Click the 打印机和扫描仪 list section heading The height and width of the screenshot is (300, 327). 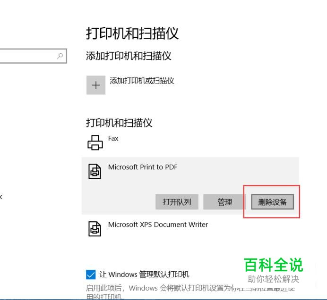pyautogui.click(x=119, y=123)
